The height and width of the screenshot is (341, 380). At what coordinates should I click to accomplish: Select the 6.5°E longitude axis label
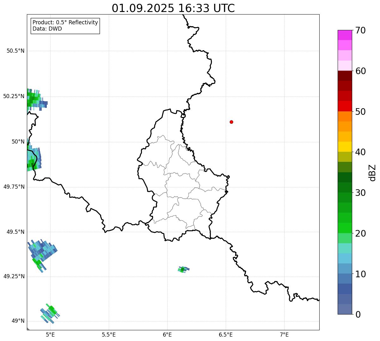click(x=226, y=334)
